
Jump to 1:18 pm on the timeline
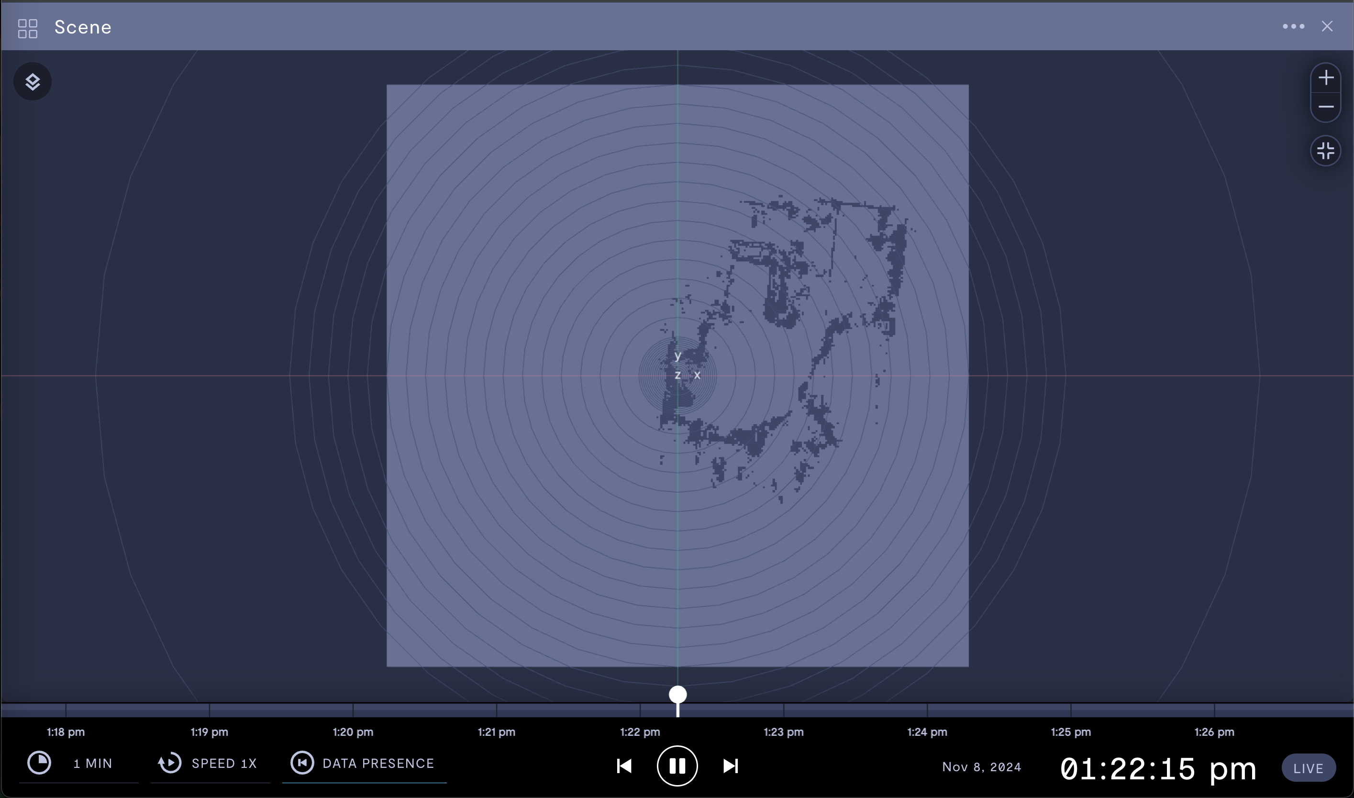click(66, 732)
